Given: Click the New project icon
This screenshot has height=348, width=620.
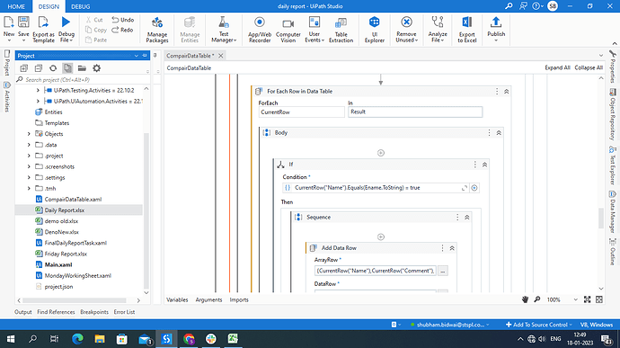Looking at the screenshot, I should tap(9, 29).
